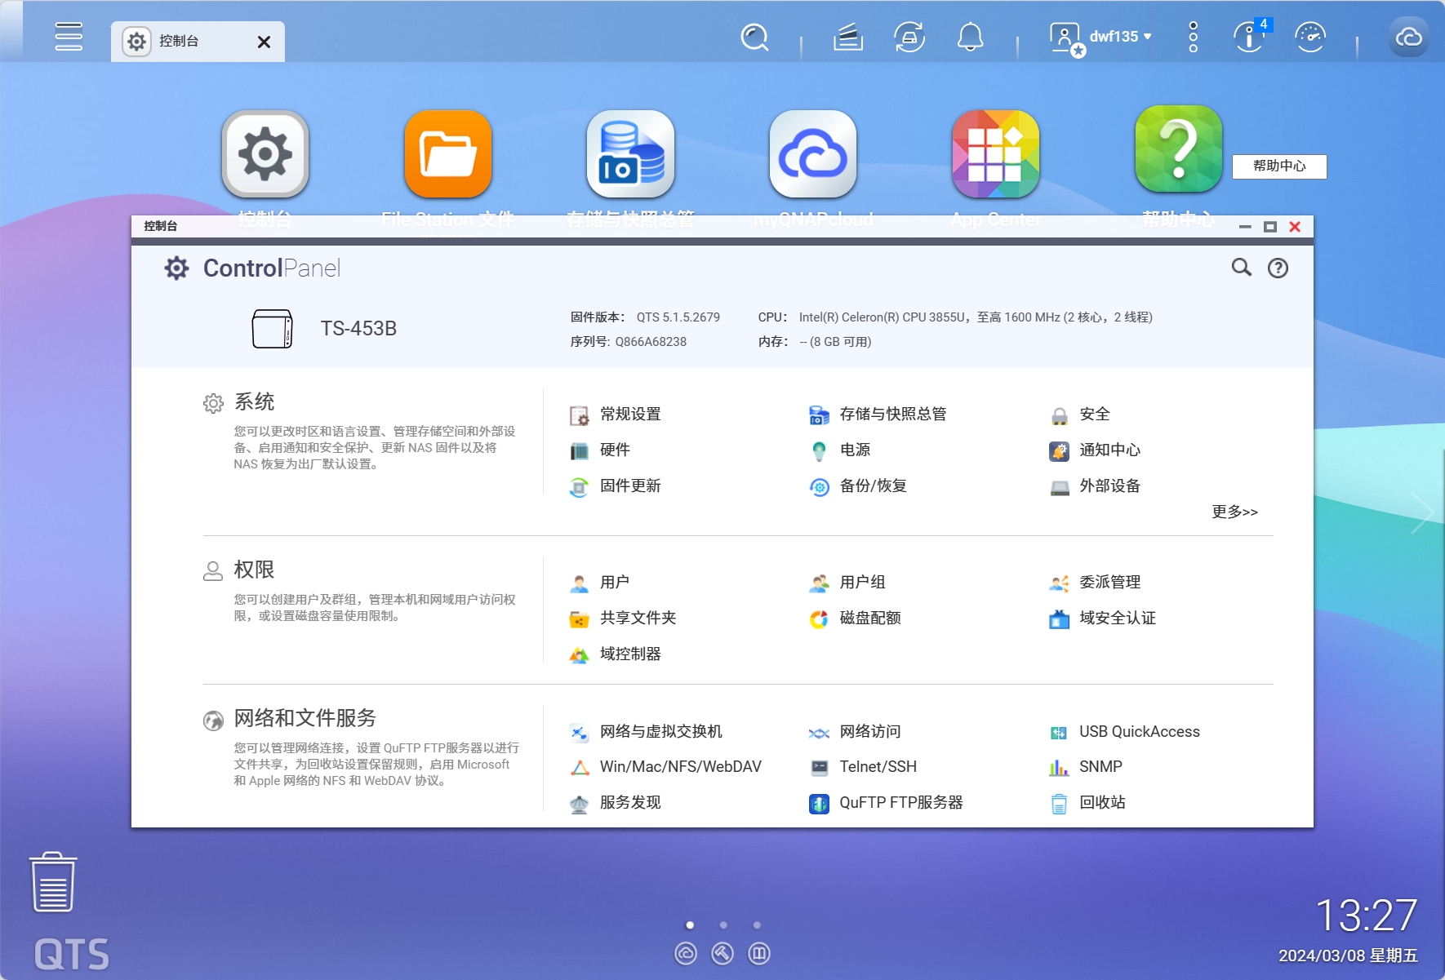Open 服务发现
The height and width of the screenshot is (980, 1445).
pyautogui.click(x=616, y=803)
